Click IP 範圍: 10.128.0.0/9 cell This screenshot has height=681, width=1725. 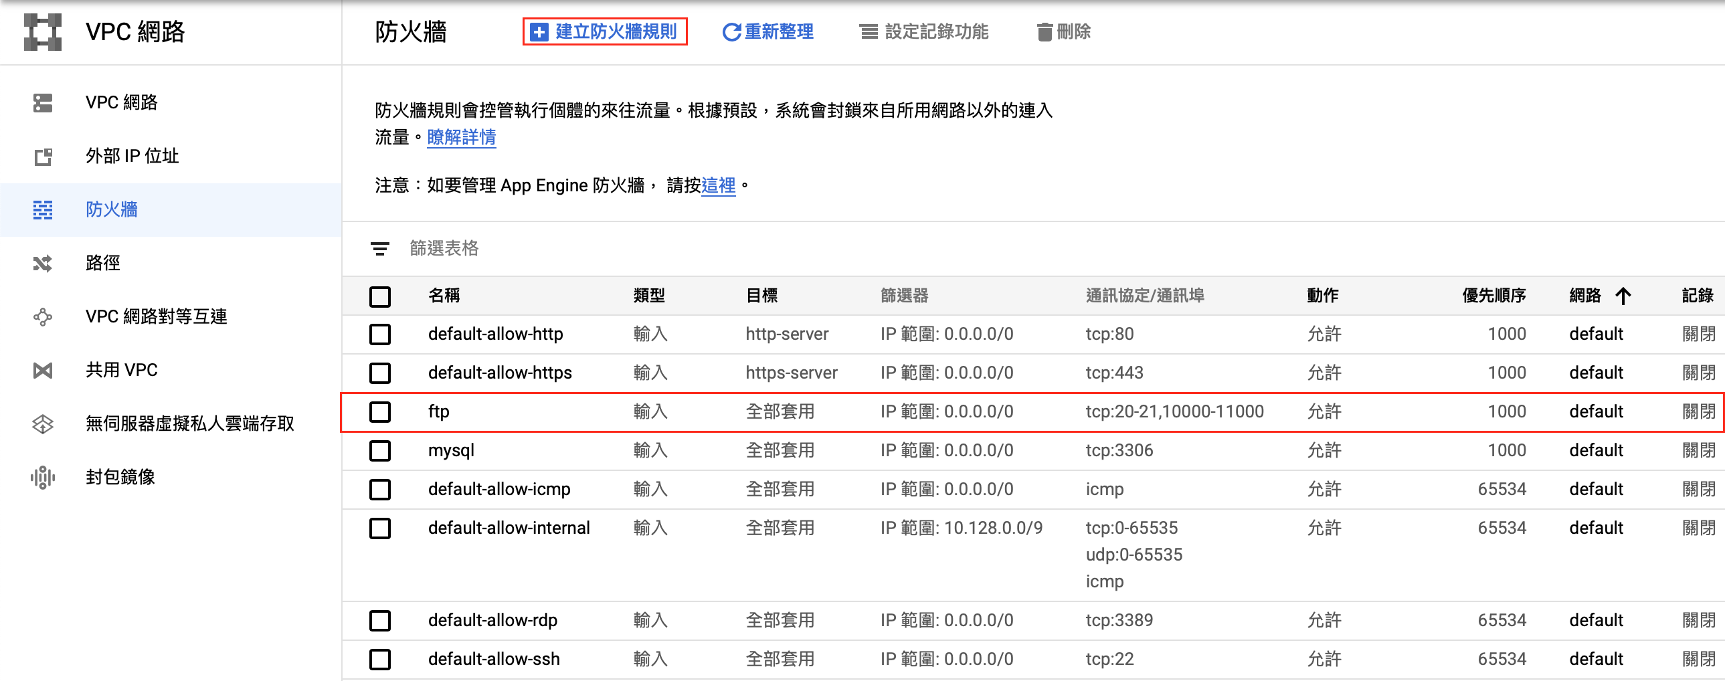[961, 528]
